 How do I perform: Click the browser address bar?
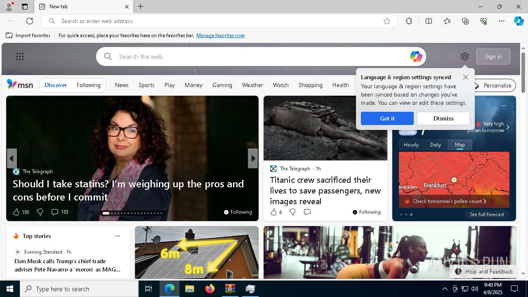pos(219,21)
